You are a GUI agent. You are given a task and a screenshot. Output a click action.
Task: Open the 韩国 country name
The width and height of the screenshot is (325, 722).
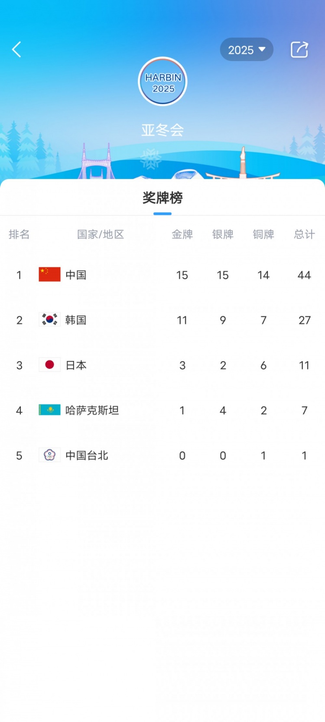pyautogui.click(x=76, y=320)
